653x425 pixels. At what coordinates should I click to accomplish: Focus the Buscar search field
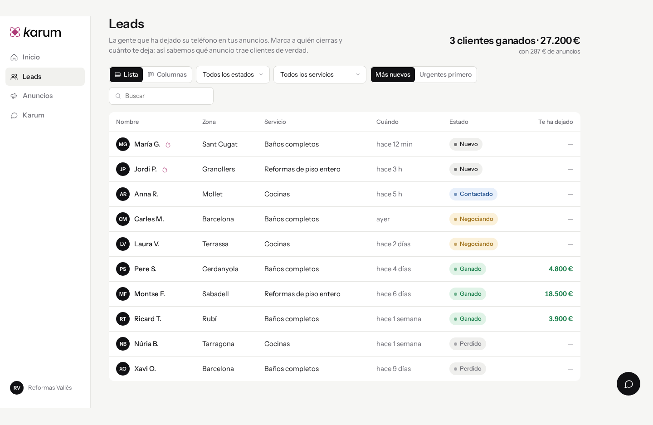coord(161,96)
